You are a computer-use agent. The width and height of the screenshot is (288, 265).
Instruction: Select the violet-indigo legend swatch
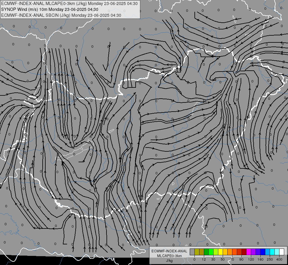pos(258,252)
